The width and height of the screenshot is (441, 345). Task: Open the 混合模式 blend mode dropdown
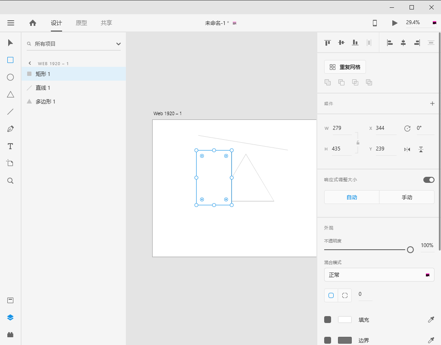[x=379, y=275]
